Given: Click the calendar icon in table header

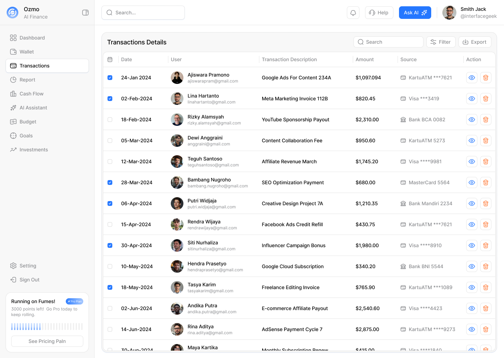Looking at the screenshot, I should [110, 59].
